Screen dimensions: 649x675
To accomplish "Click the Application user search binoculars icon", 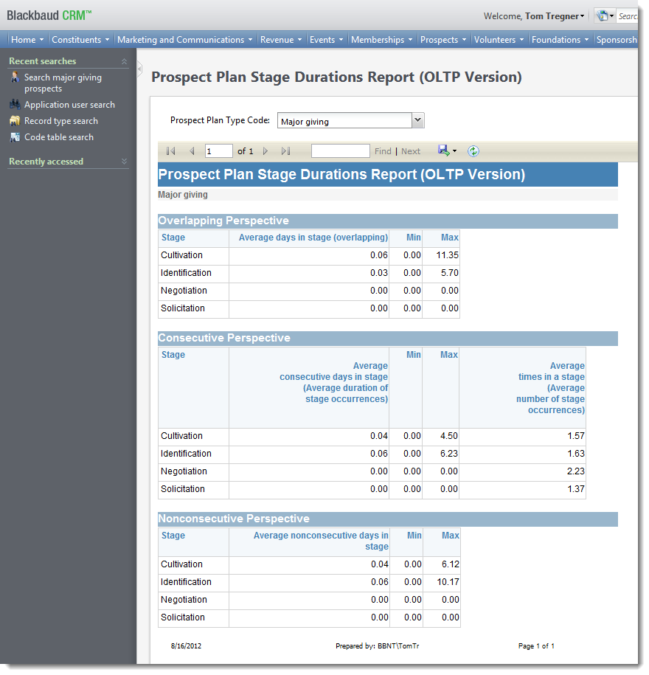I will point(15,105).
